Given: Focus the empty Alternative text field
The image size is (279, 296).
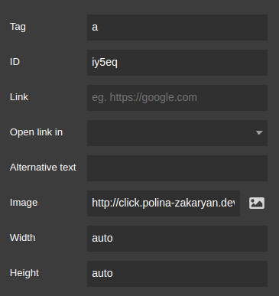Looking at the screenshot, I should click(x=177, y=168).
